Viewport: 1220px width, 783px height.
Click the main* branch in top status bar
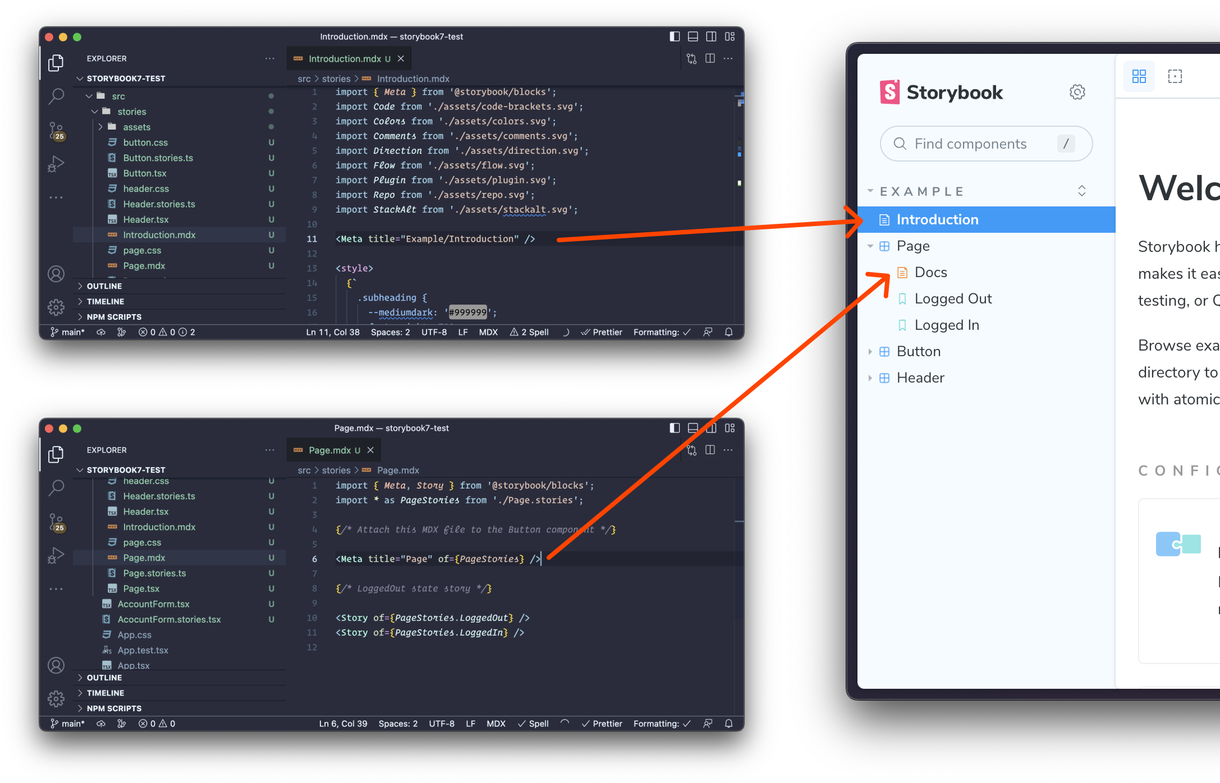point(68,332)
